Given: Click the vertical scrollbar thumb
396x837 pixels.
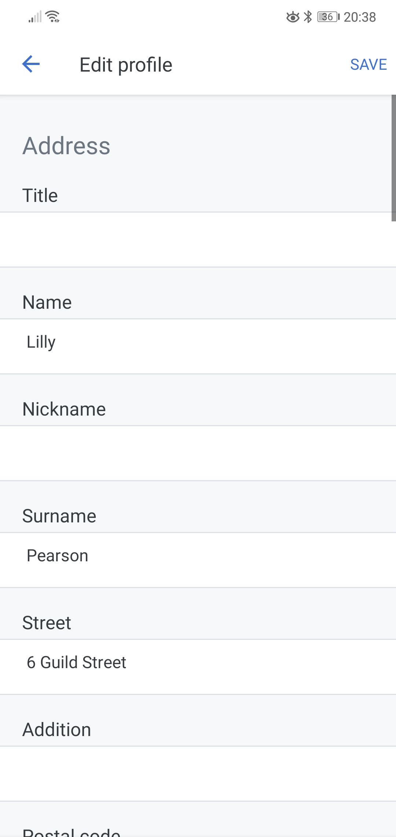Looking at the screenshot, I should 393,158.
